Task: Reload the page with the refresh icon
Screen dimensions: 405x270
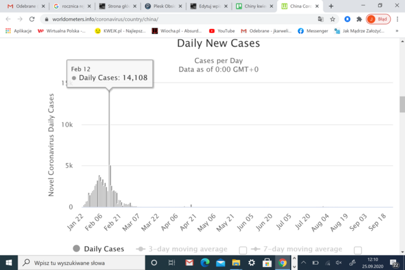Action: pos(29,19)
